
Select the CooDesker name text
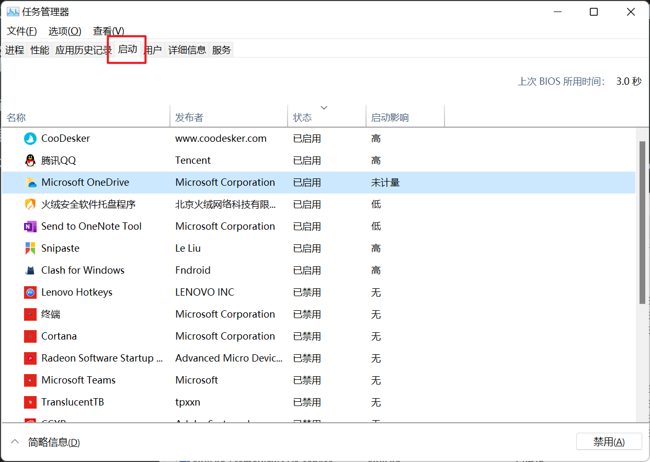pos(65,139)
